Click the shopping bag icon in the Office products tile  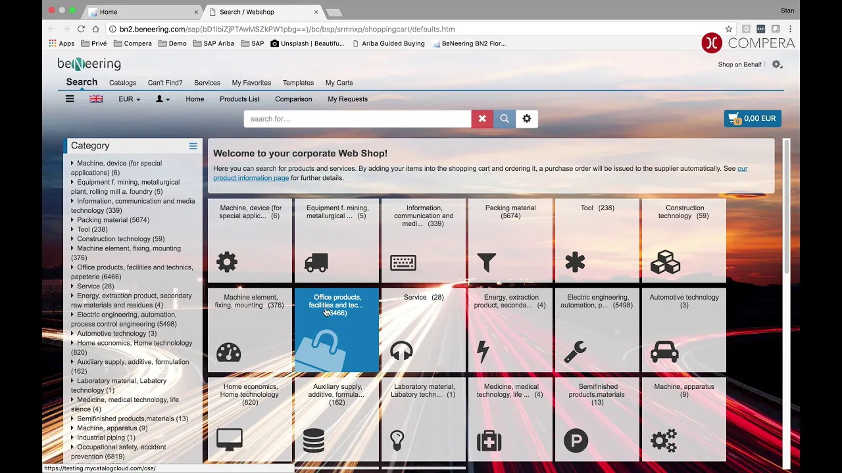coord(320,351)
